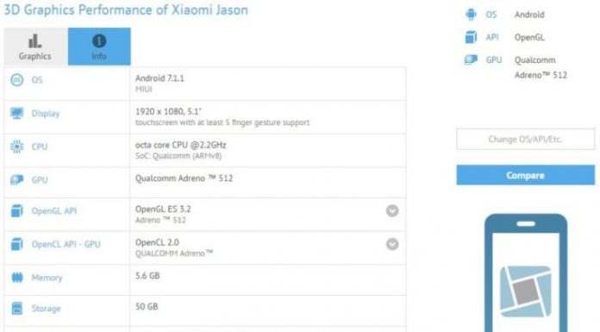Click the OS row icon
Image resolution: width=600 pixels, height=332 pixels.
click(x=17, y=80)
